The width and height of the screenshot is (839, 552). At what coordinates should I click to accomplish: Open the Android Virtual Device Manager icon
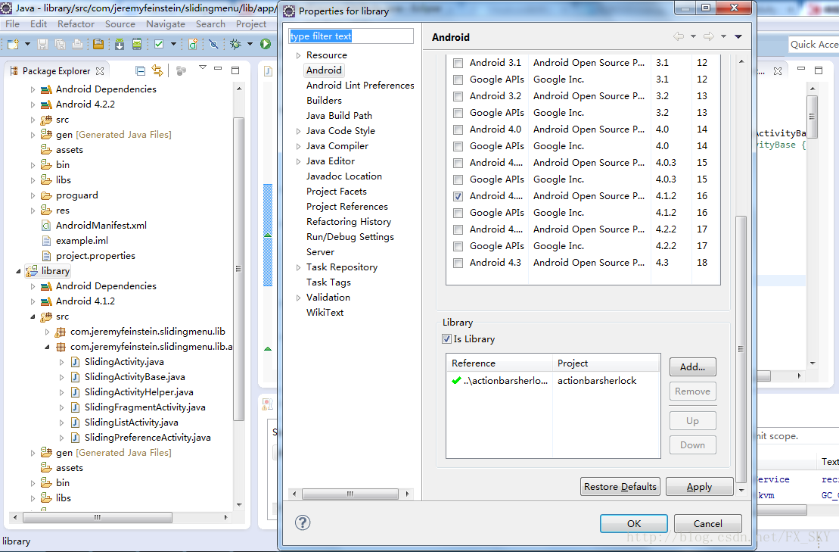[x=137, y=45]
